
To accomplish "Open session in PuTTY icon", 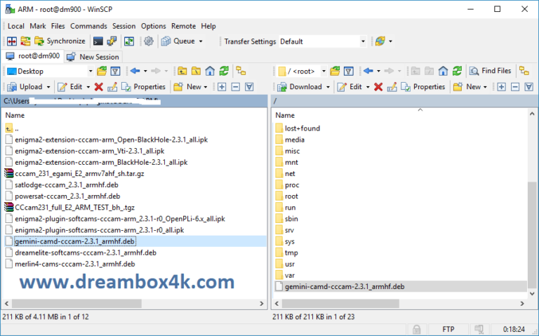I will click(112, 41).
